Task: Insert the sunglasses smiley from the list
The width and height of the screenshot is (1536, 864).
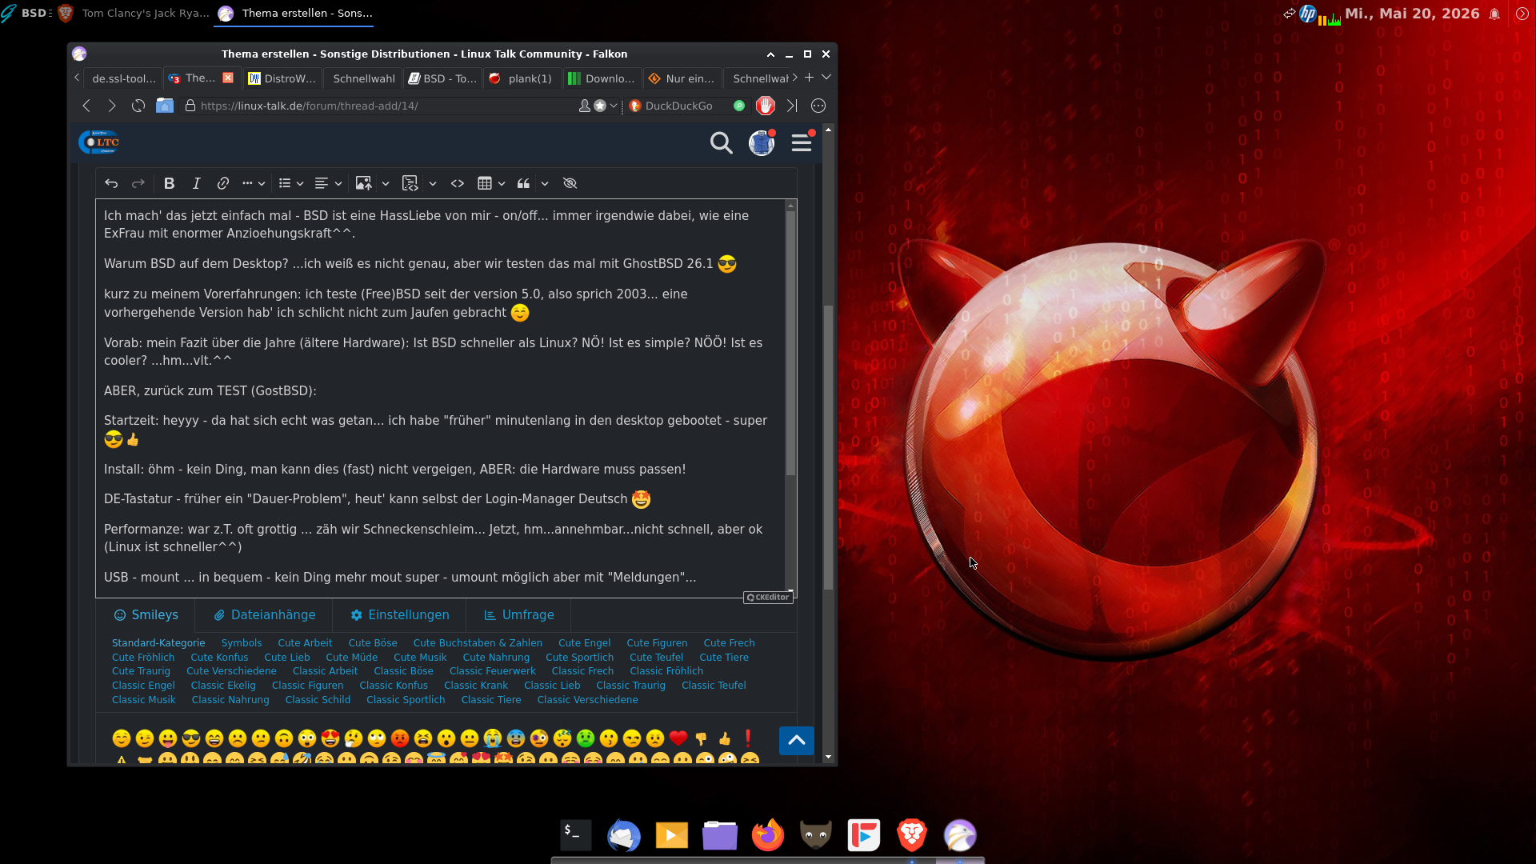Action: click(191, 738)
